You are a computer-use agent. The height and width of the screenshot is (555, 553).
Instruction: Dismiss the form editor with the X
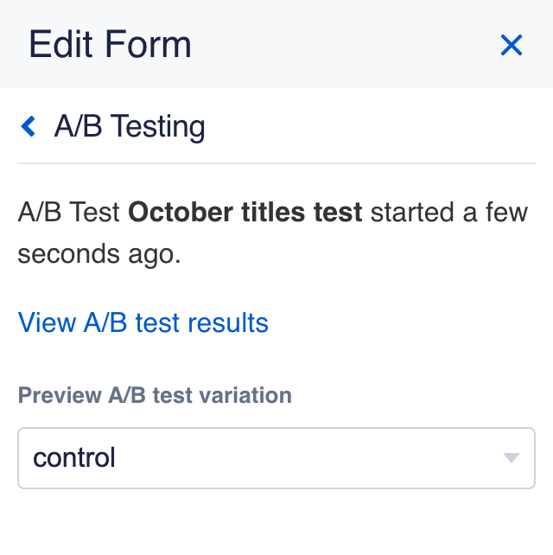(x=512, y=45)
